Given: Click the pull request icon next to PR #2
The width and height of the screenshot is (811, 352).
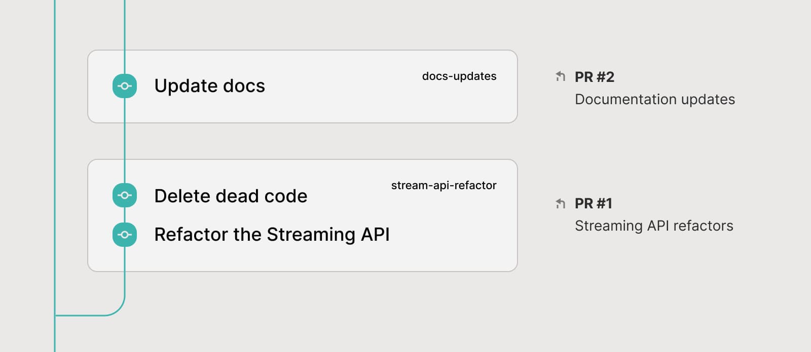Looking at the screenshot, I should coord(560,77).
